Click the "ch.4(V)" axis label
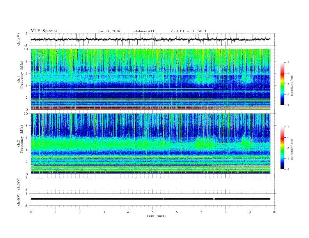Screen dimensions: 309x238 coord(19,199)
